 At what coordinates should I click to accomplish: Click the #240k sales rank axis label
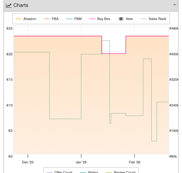pos(174,105)
